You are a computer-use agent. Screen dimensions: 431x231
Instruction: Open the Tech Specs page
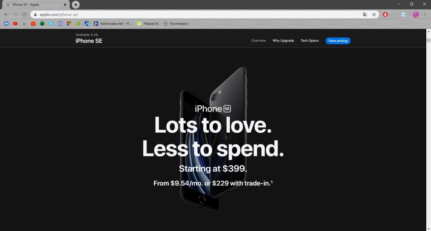(x=309, y=41)
